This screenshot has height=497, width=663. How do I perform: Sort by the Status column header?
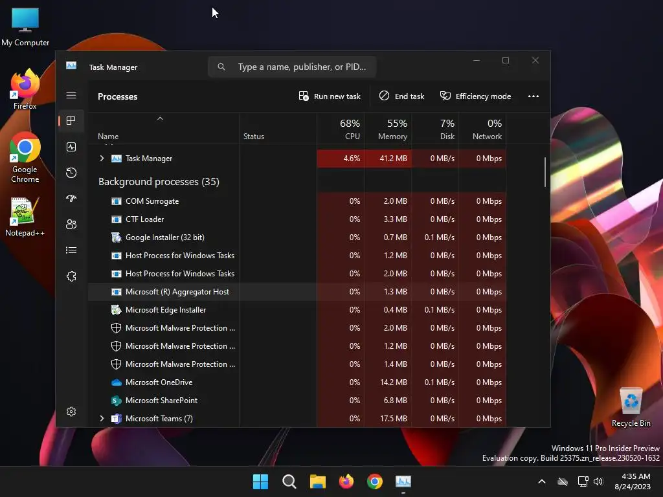pos(278,129)
